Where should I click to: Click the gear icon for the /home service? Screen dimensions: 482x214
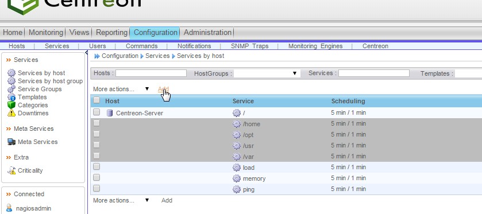236,124
